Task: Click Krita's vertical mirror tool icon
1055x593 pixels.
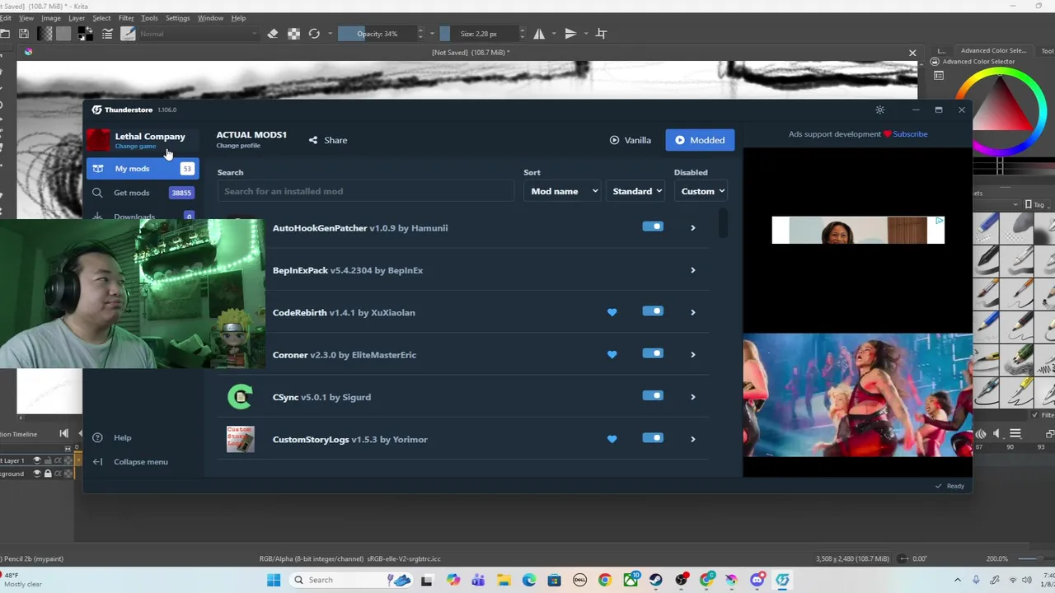Action: coord(570,34)
